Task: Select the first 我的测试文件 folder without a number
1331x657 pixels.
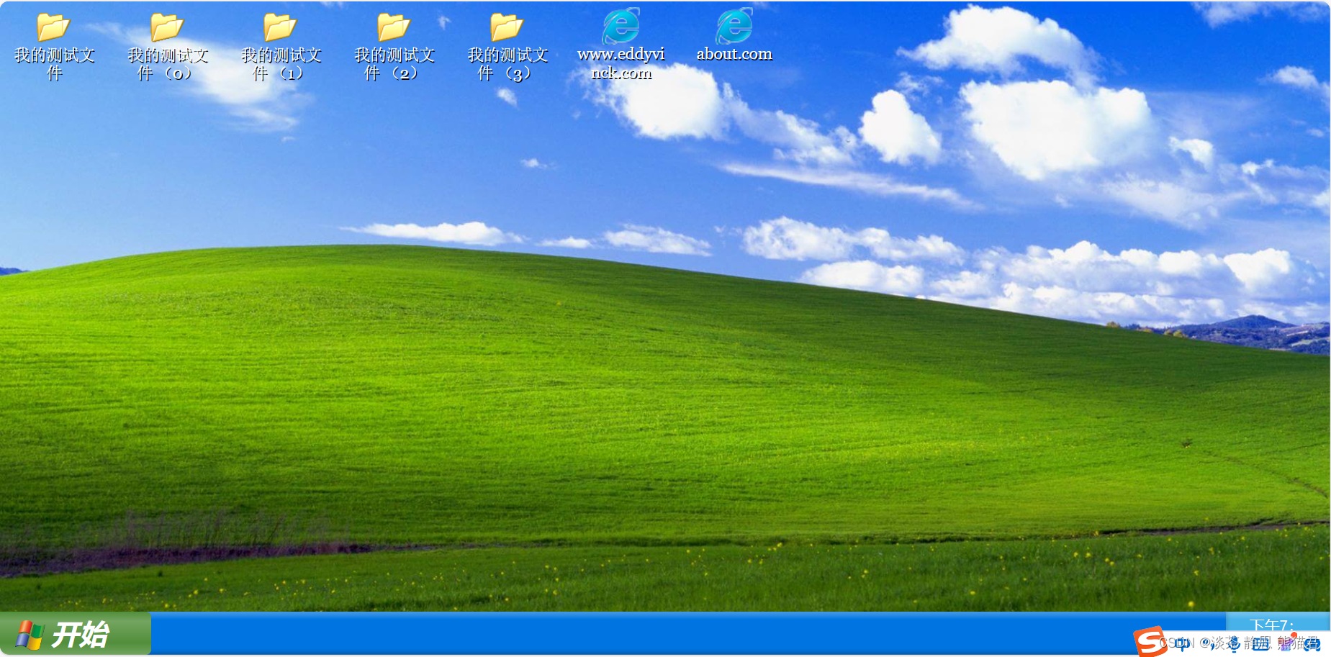Action: [x=54, y=46]
